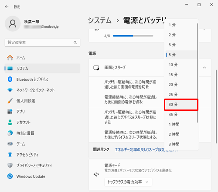This screenshot has height=192, width=218.
Task: Open プライバシーとセキュリティ settings
Action: point(42,165)
